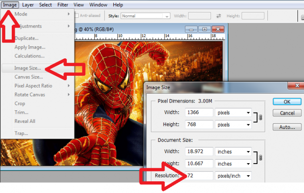Open the Window menu
The width and height of the screenshot is (304, 193).
pos(98,5)
